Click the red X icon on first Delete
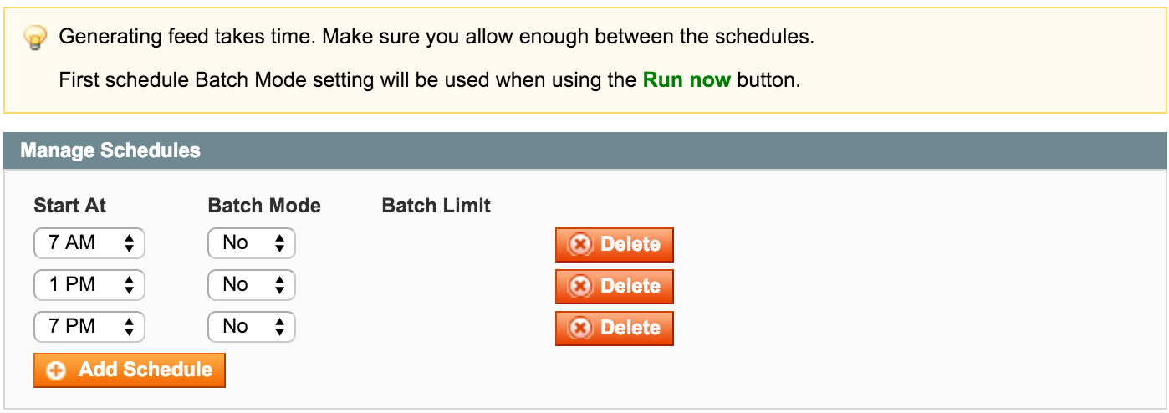Viewport: 1169px width, 413px height. (580, 245)
